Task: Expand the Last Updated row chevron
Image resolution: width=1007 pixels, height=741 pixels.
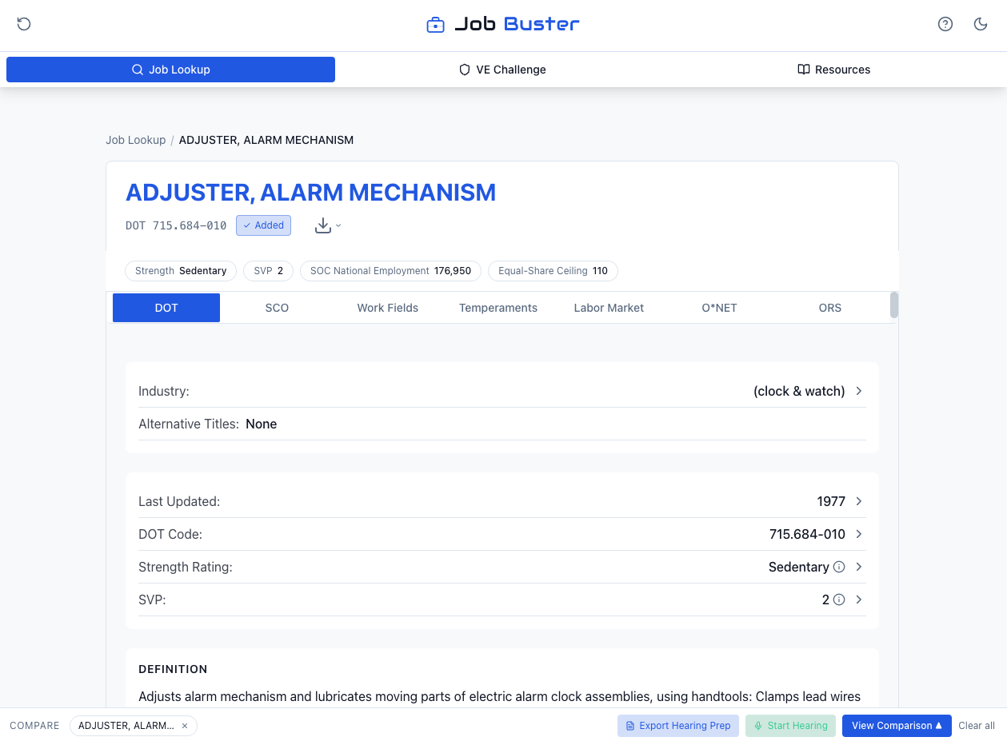Action: pyautogui.click(x=859, y=501)
